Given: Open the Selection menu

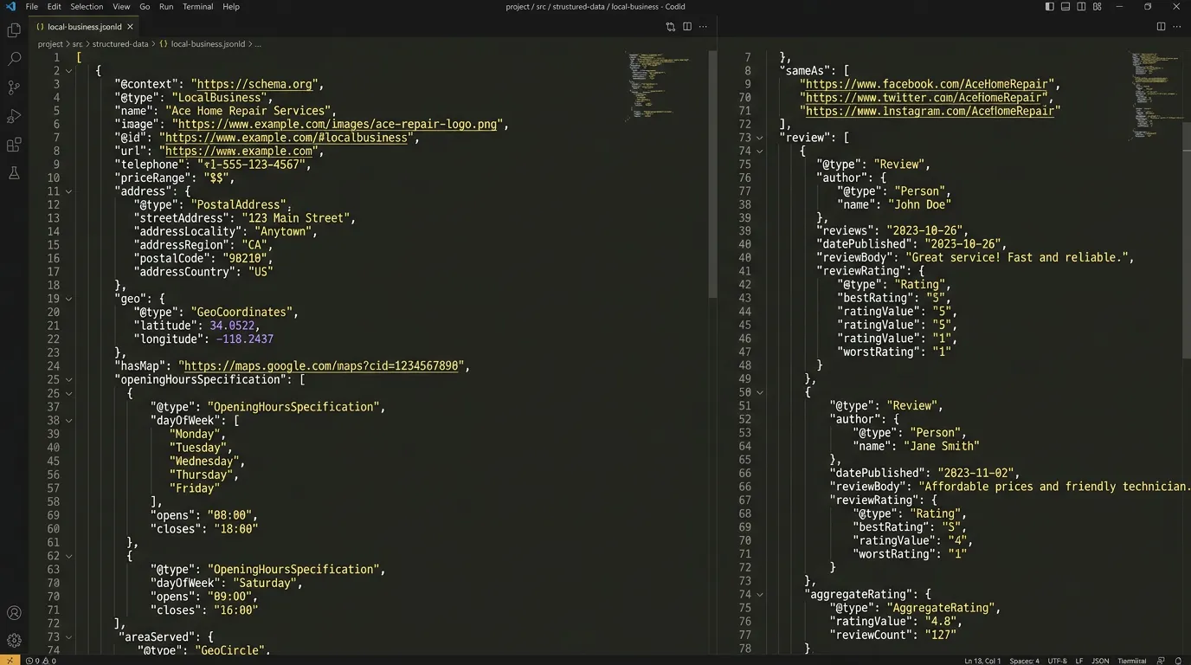Looking at the screenshot, I should [x=87, y=6].
